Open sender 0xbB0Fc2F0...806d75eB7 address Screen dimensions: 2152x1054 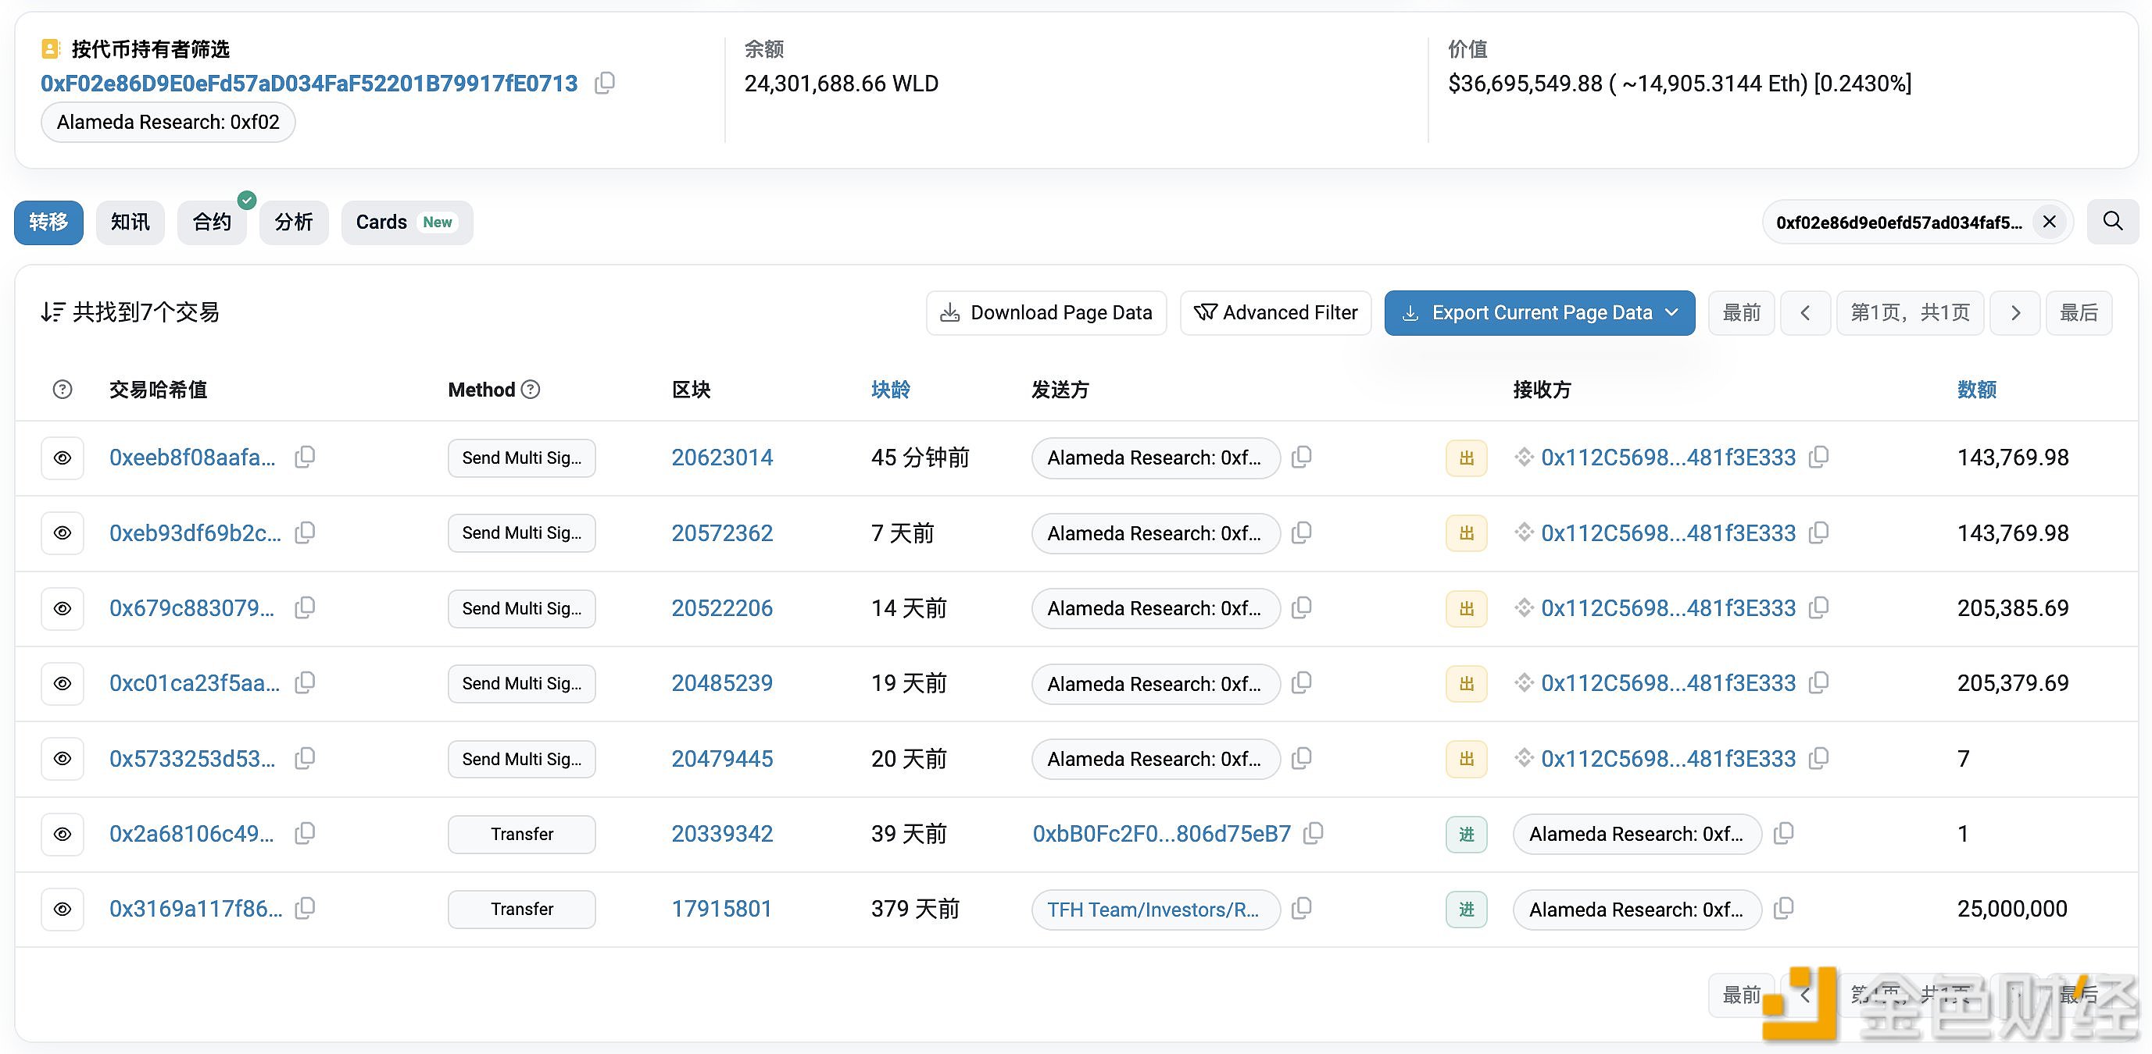[x=1162, y=834]
